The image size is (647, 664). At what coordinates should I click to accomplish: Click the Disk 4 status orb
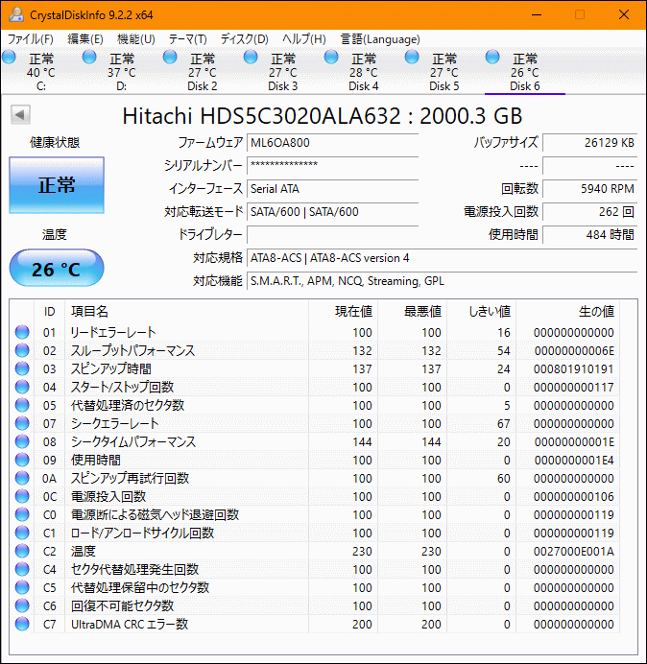coord(331,58)
